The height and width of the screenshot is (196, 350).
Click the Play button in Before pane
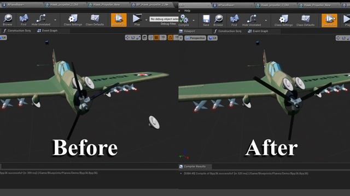[137, 20]
